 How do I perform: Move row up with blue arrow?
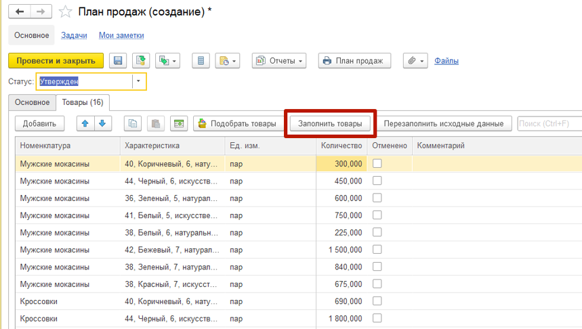point(85,123)
